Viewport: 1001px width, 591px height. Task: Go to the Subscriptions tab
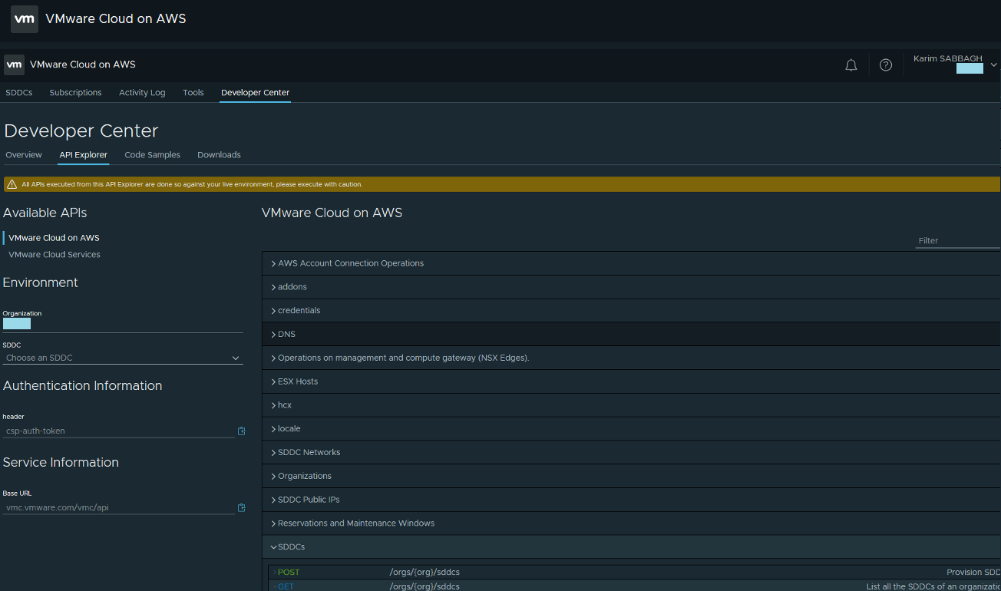[x=75, y=93]
